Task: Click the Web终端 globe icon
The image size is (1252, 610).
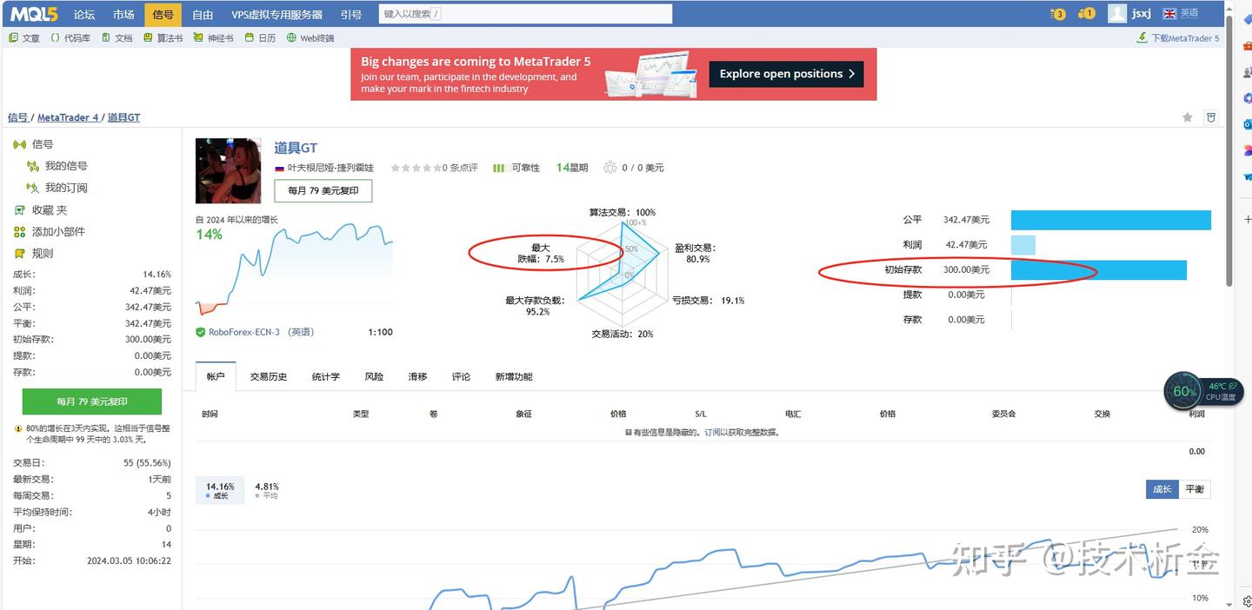Action: 292,38
